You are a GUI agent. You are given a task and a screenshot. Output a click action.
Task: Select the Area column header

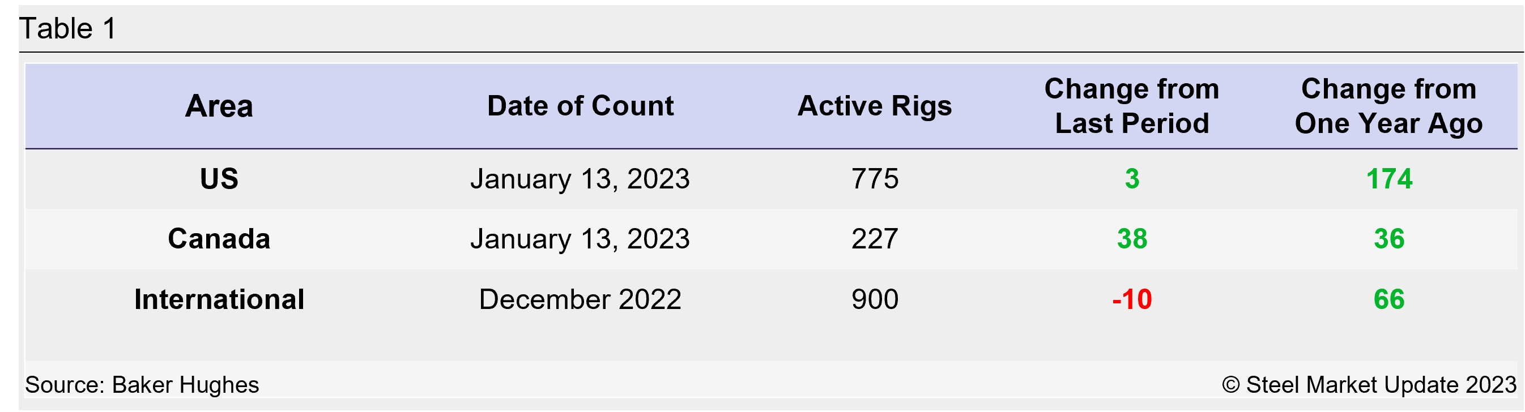[219, 106]
